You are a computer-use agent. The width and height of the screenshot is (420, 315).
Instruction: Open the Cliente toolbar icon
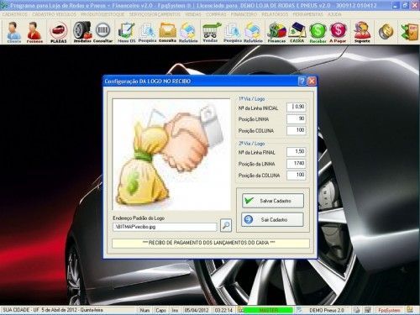pyautogui.click(x=13, y=32)
